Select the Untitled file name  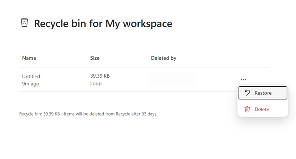[x=31, y=77]
